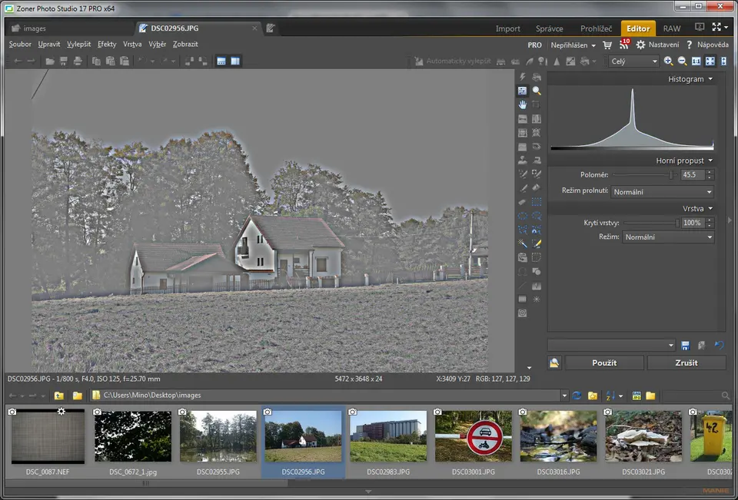Click the Zrušit button
The height and width of the screenshot is (500, 738).
tap(686, 363)
